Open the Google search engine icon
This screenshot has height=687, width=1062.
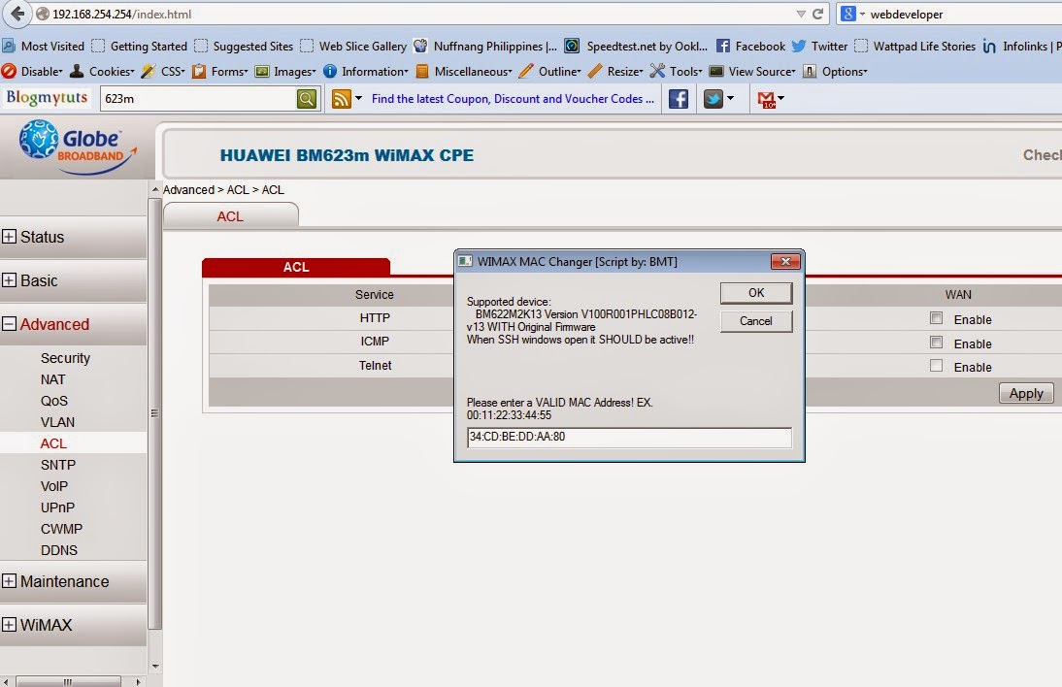(x=848, y=14)
